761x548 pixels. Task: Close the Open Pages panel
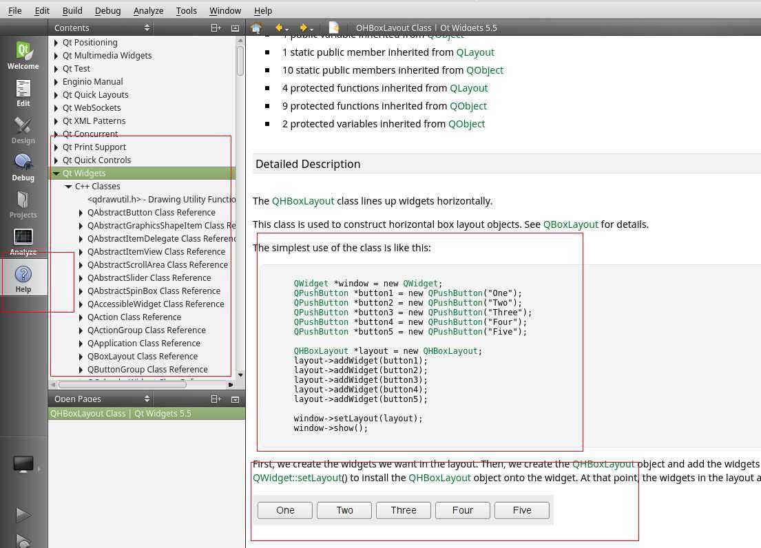click(236, 399)
